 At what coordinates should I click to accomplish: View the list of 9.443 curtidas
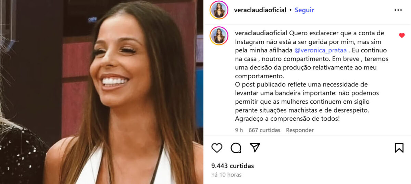[233, 166]
